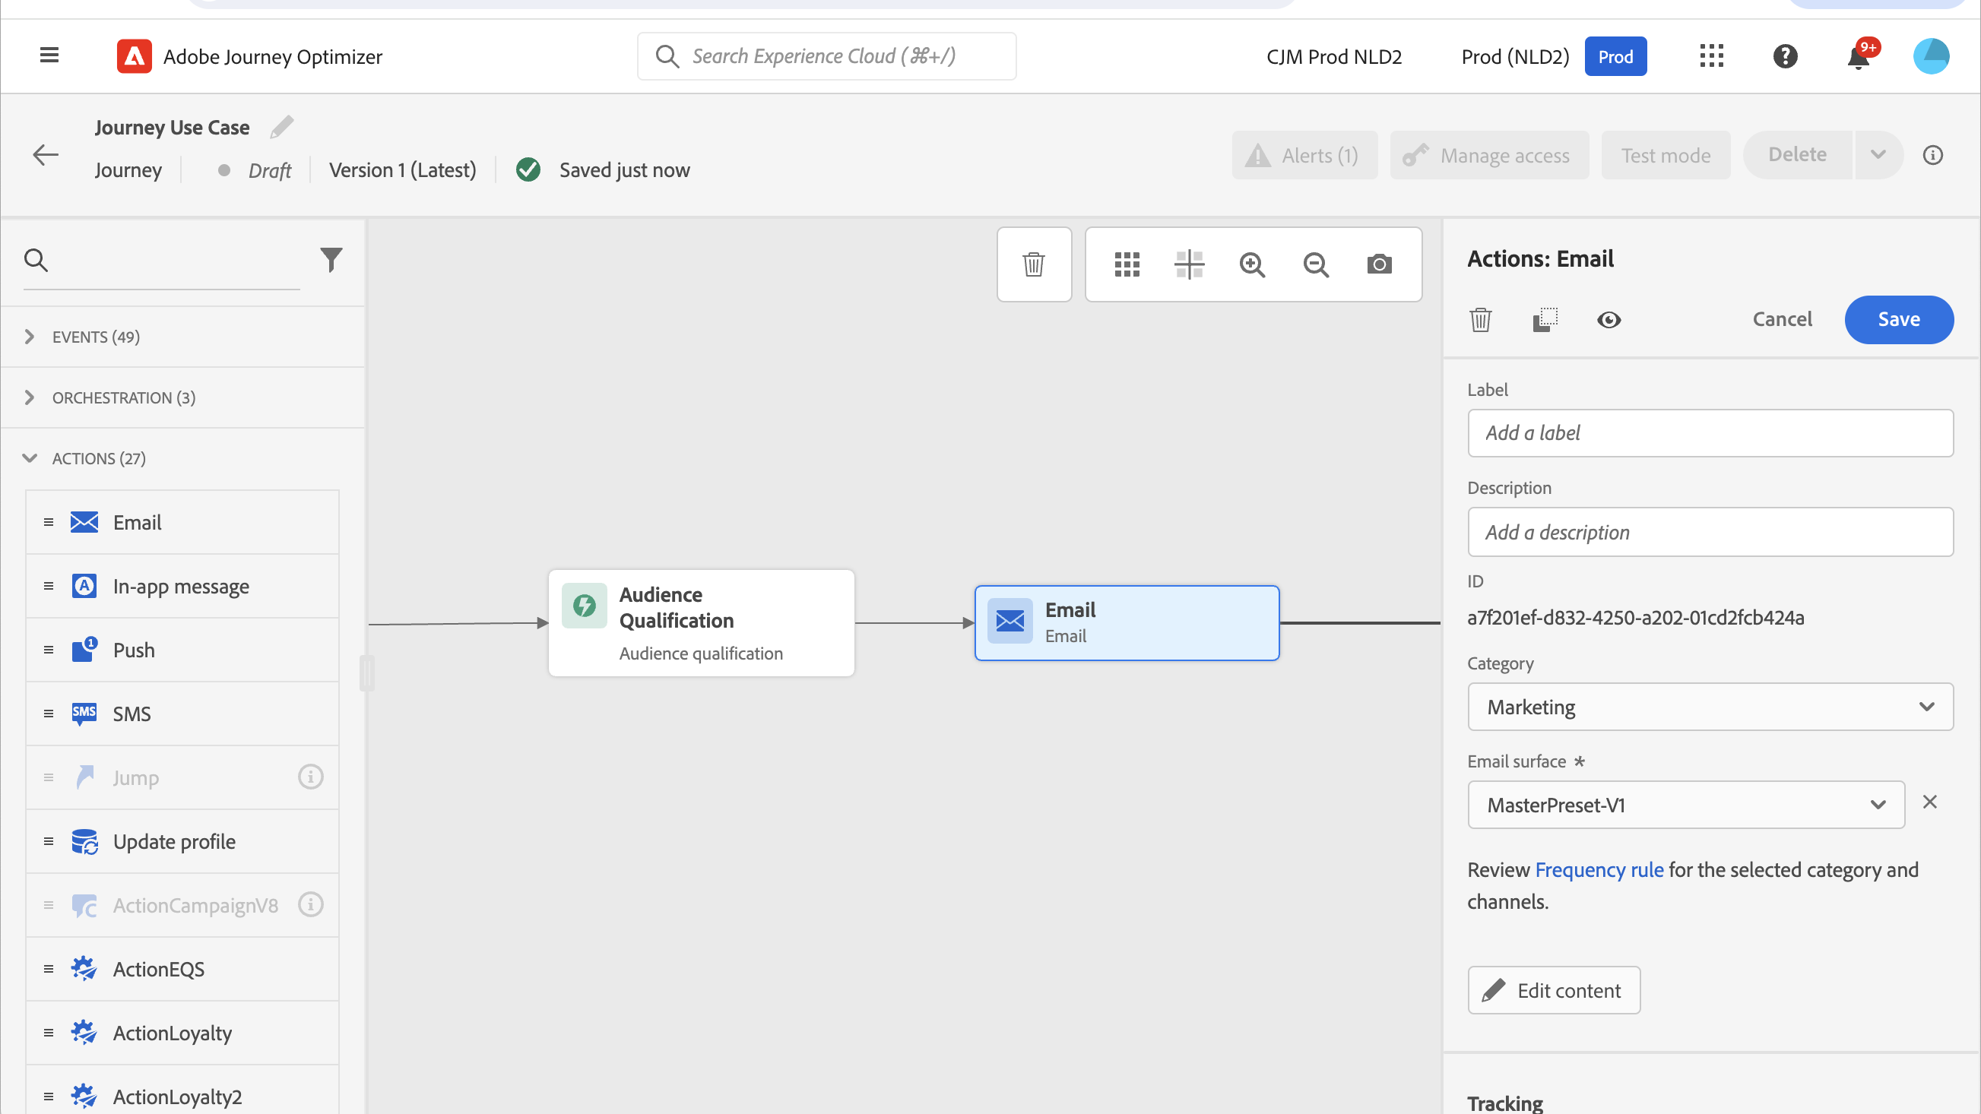Open the filter funnel in left palette
The image size is (1981, 1114).
[331, 260]
